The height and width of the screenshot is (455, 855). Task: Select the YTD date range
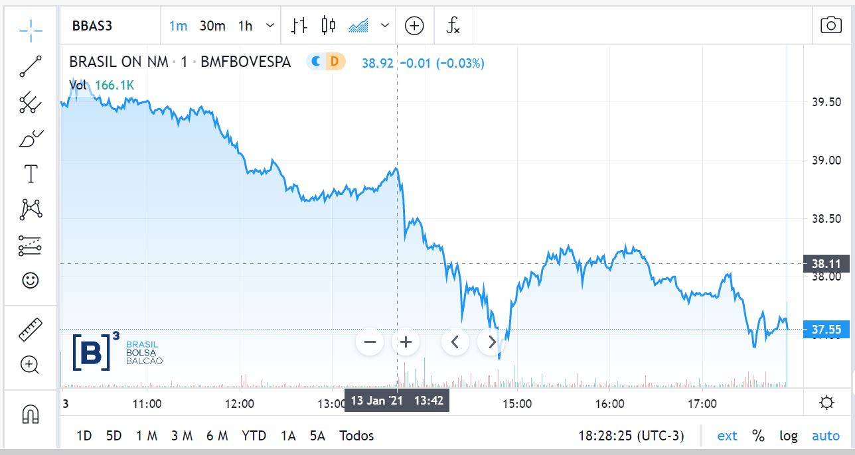[254, 436]
